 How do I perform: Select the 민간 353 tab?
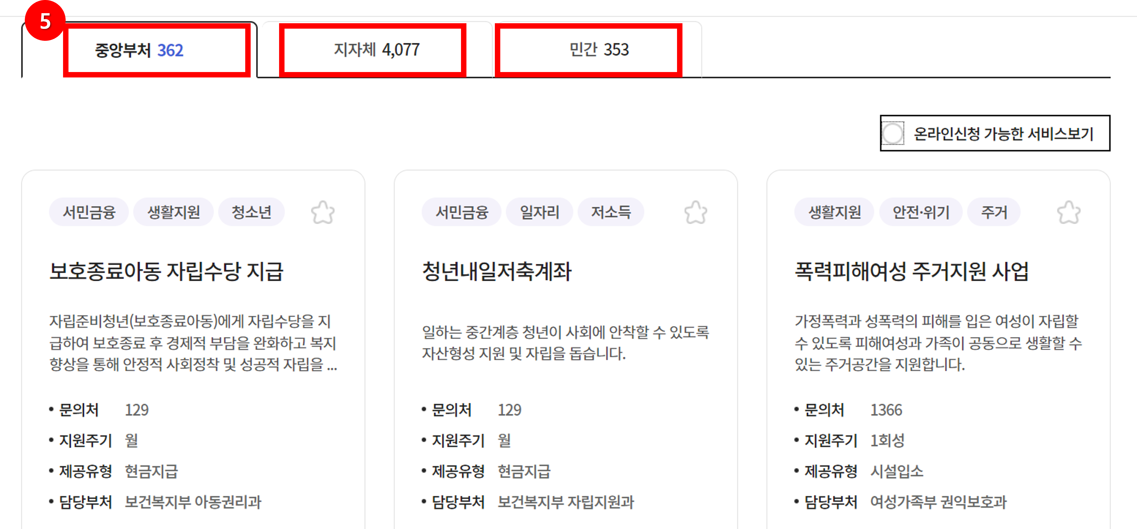pos(598,50)
